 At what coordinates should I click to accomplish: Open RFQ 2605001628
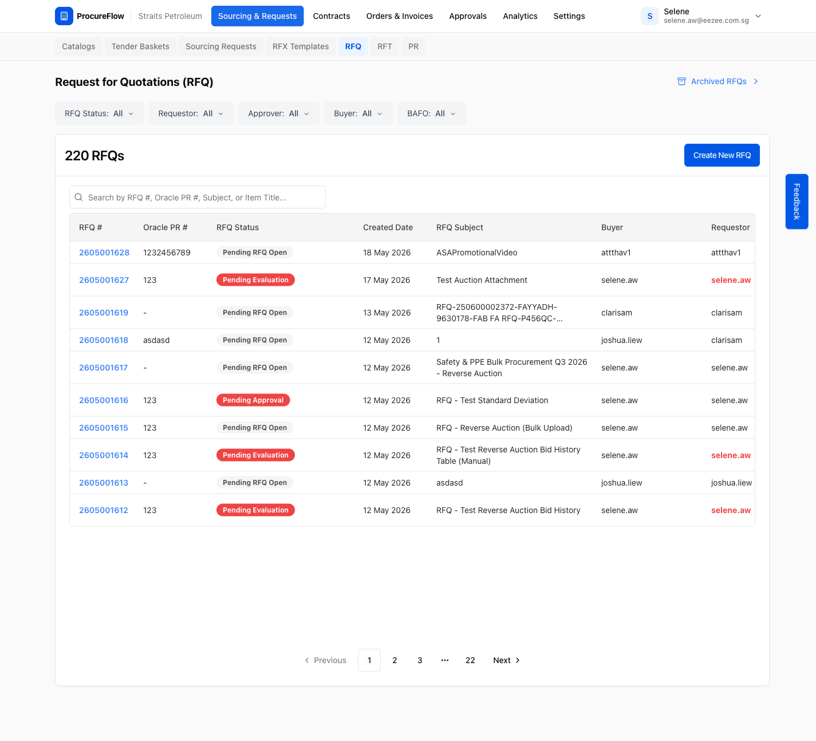pyautogui.click(x=104, y=253)
